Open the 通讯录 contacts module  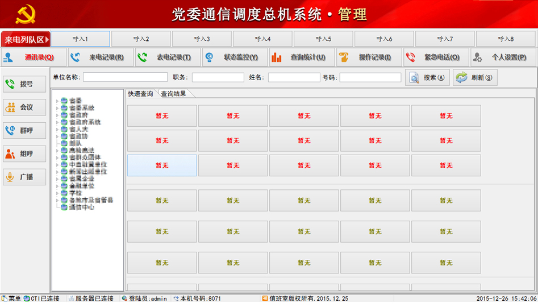[x=33, y=57]
